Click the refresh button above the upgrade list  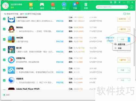(127, 14)
